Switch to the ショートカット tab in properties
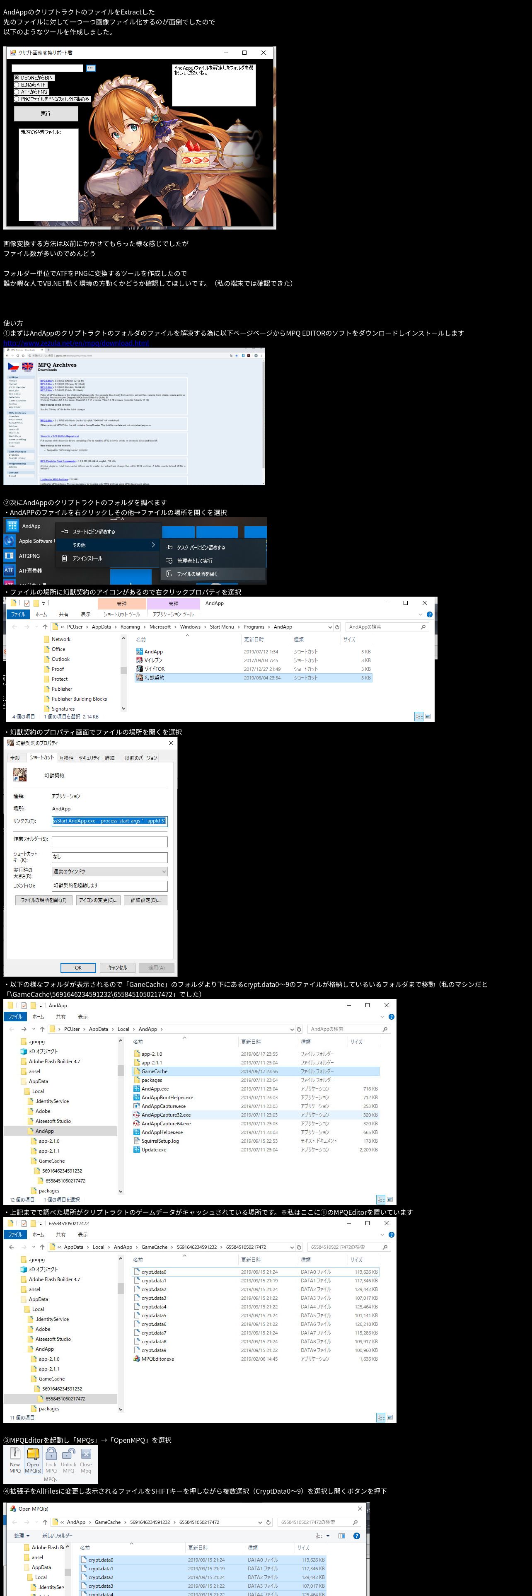Screen dimensions: 532x1596 pyautogui.click(x=41, y=757)
